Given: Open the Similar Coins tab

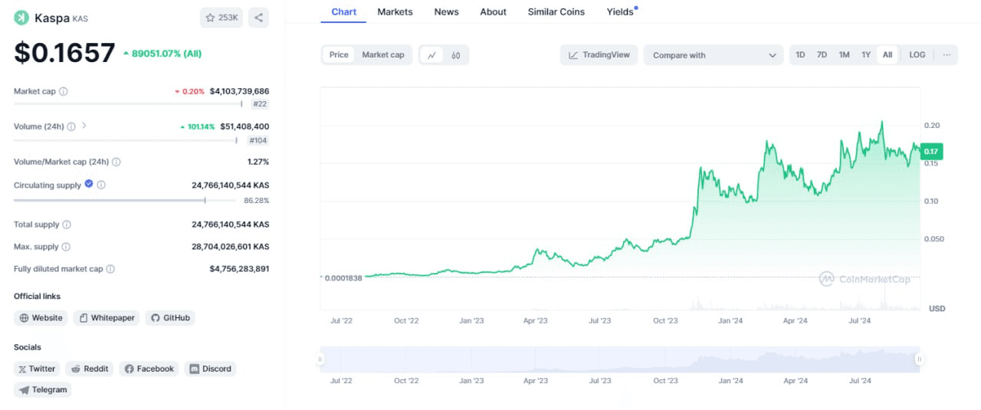Looking at the screenshot, I should pyautogui.click(x=556, y=11).
